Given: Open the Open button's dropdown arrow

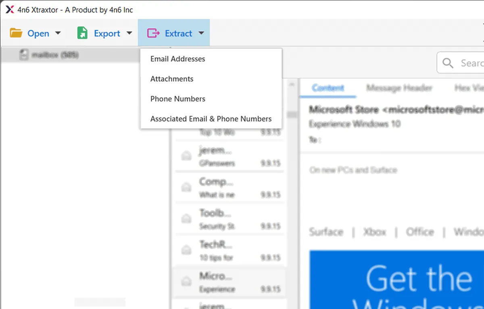Looking at the screenshot, I should pyautogui.click(x=58, y=33).
